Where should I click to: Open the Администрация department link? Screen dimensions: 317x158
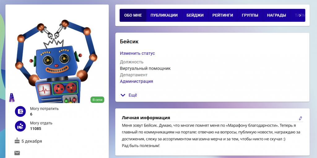(x=136, y=81)
